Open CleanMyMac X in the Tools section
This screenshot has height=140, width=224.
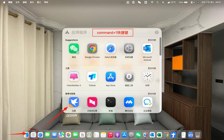(x=74, y=77)
